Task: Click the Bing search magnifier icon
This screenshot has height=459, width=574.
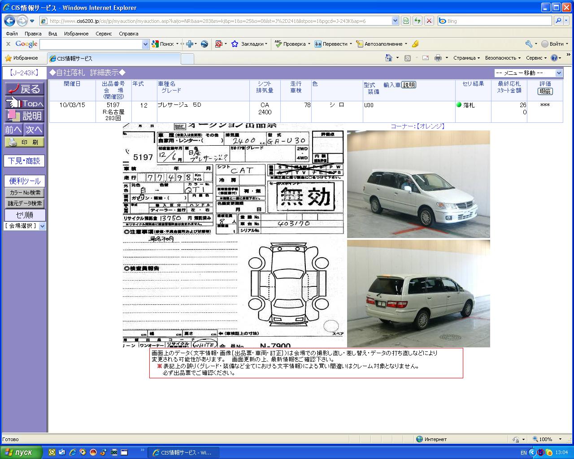Action: point(558,21)
